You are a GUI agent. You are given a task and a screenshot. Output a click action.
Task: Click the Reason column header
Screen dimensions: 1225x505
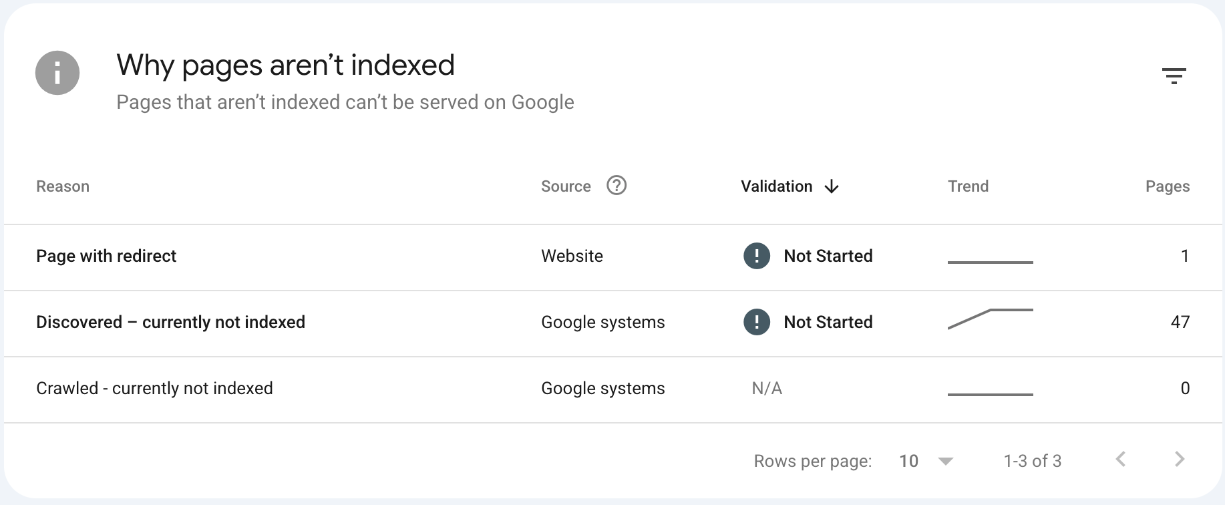[x=63, y=186]
